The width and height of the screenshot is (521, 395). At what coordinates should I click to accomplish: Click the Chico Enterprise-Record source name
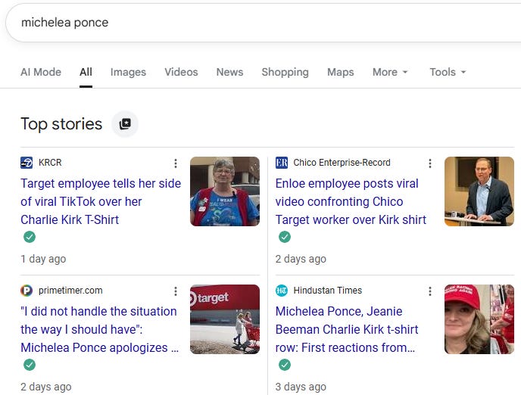(x=342, y=163)
